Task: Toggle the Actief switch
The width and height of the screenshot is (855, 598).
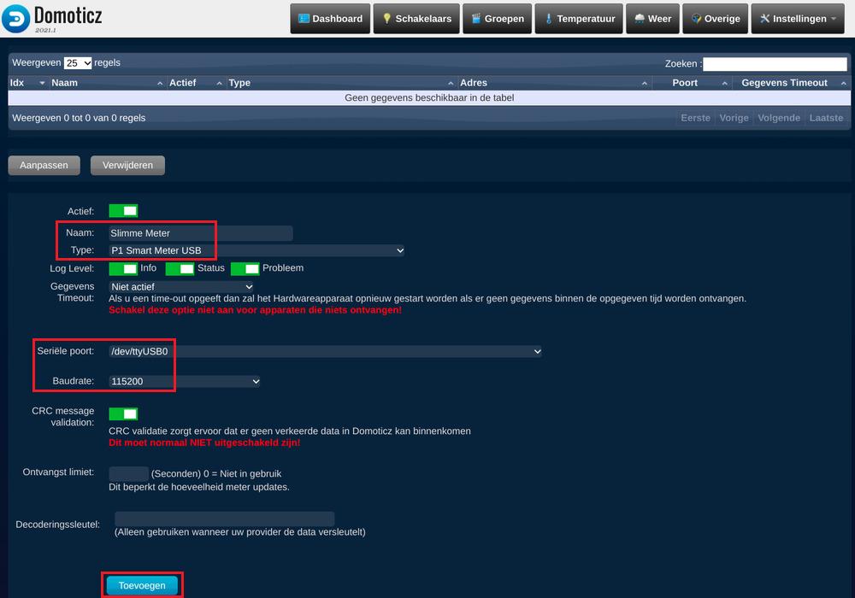Action: coord(123,211)
